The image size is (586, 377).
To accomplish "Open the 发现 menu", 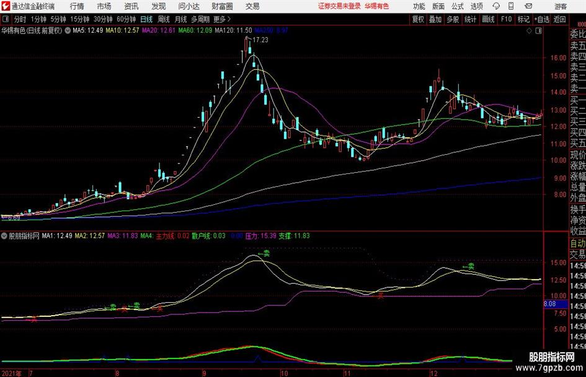I will 159,6.
